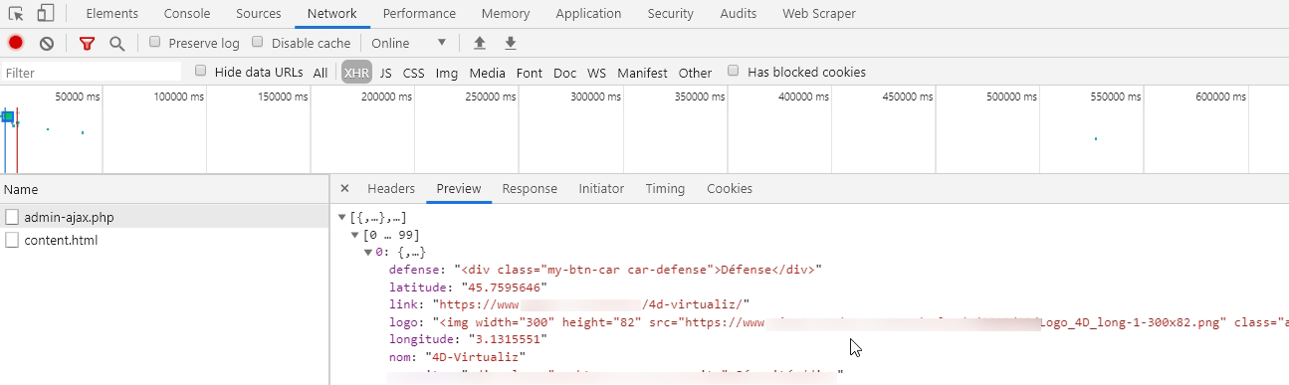Screen dimensions: 1289x385
Task: Collapse the root array expander
Action: (x=342, y=217)
